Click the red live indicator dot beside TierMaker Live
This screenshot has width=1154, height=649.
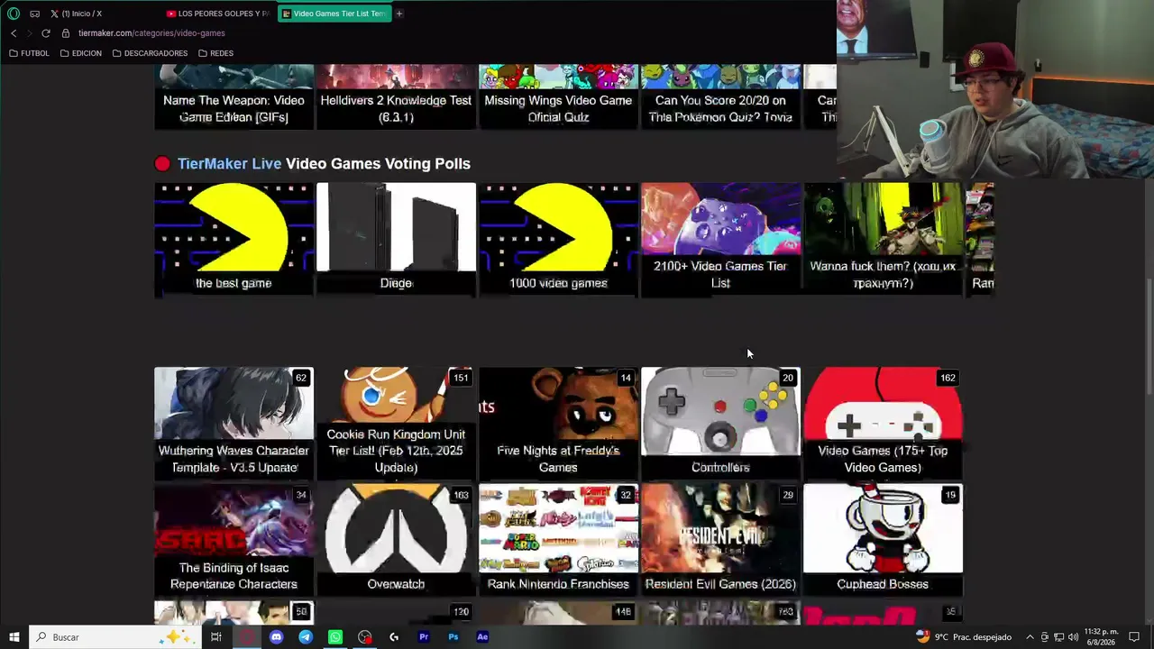pyautogui.click(x=162, y=163)
